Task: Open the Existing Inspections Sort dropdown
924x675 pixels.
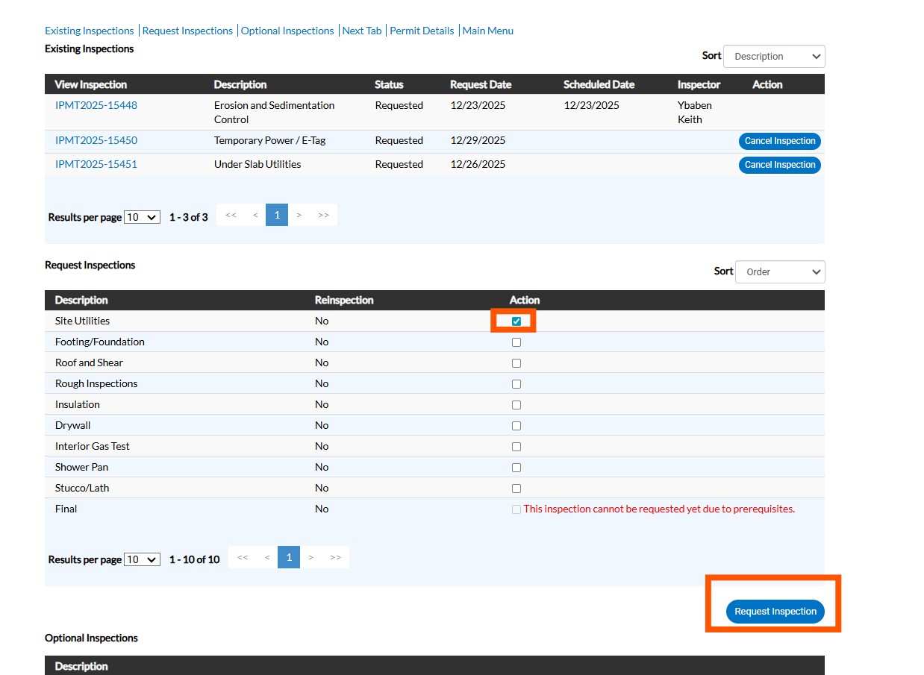Action: click(x=774, y=57)
